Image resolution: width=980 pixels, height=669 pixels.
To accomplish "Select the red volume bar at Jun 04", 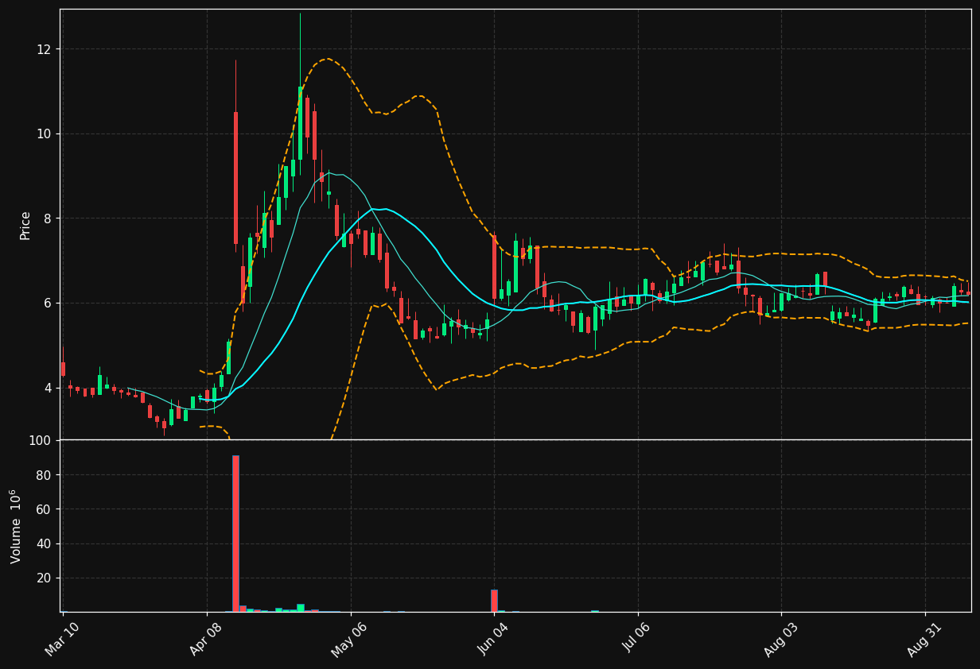I will click(494, 601).
